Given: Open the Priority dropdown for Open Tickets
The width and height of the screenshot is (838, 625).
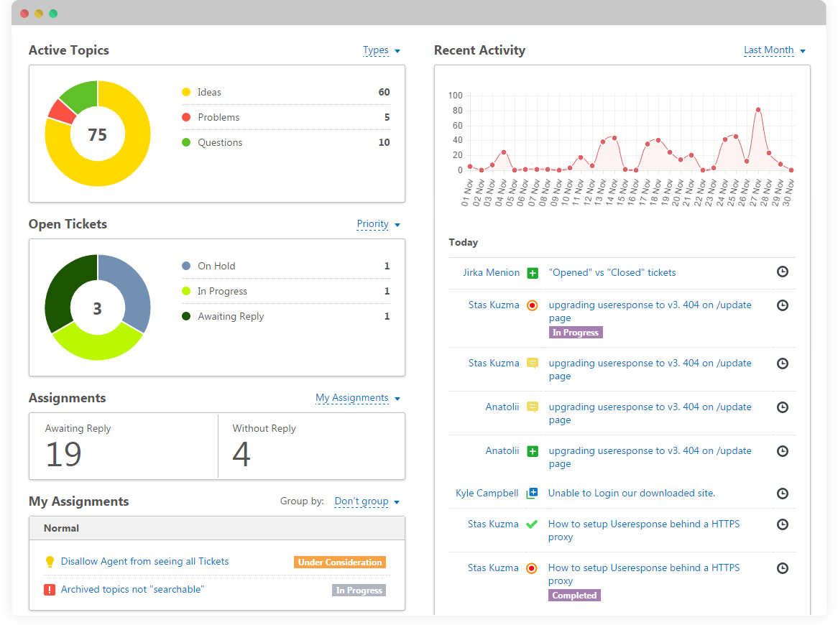Looking at the screenshot, I should (378, 224).
